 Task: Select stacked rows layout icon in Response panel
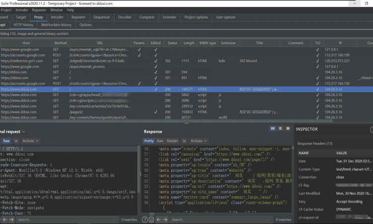280,128
